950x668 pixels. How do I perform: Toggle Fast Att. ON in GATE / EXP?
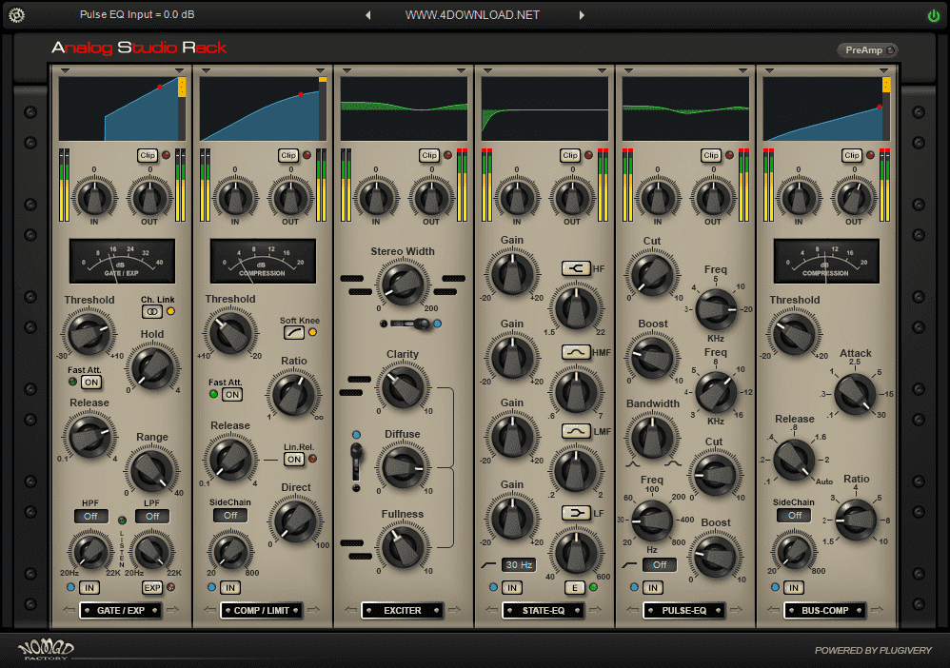point(91,383)
